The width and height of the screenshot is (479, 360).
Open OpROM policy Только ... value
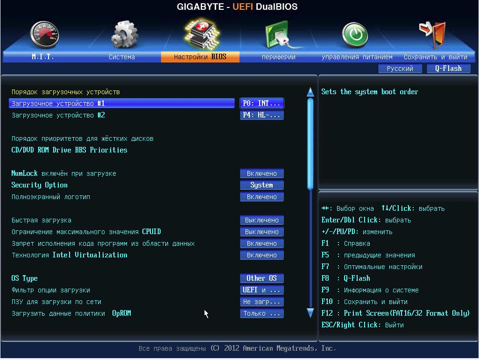262,313
